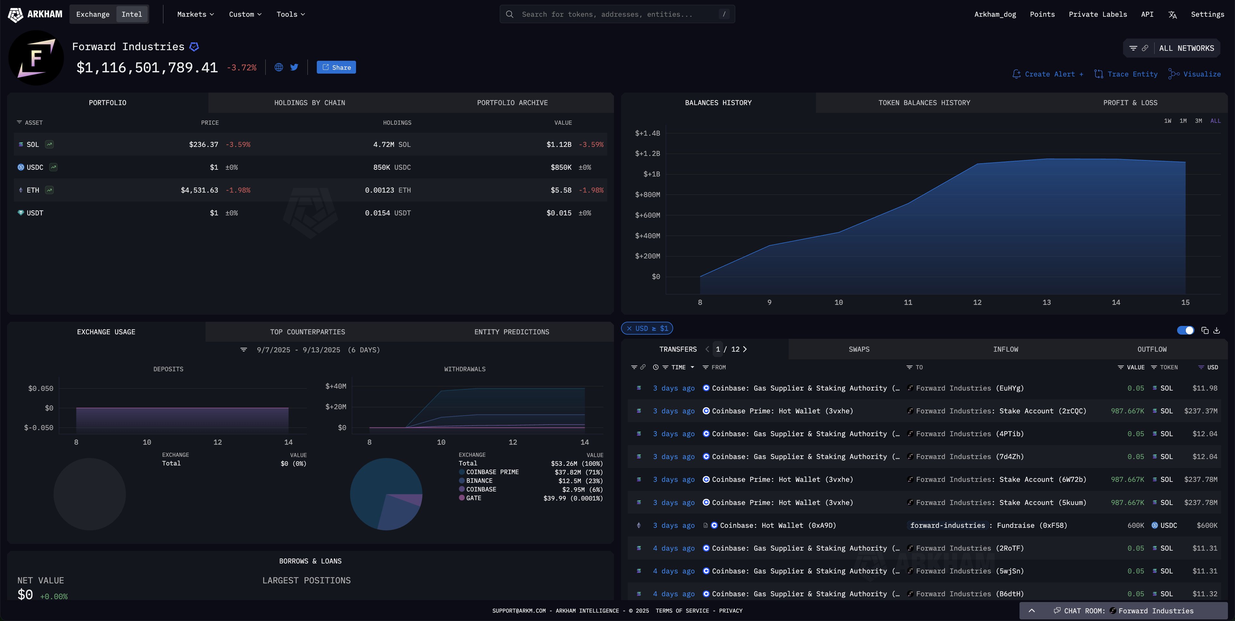Open Token Balances History tab
This screenshot has height=621, width=1235.
coord(924,103)
